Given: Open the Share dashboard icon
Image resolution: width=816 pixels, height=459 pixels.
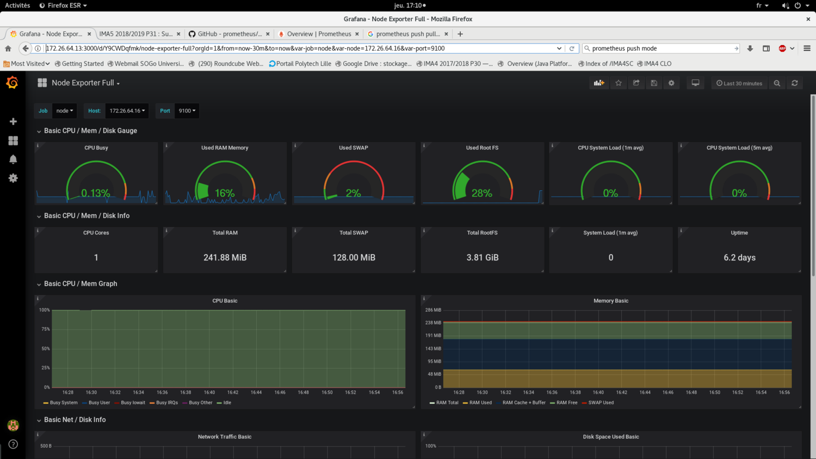Looking at the screenshot, I should click(x=636, y=83).
